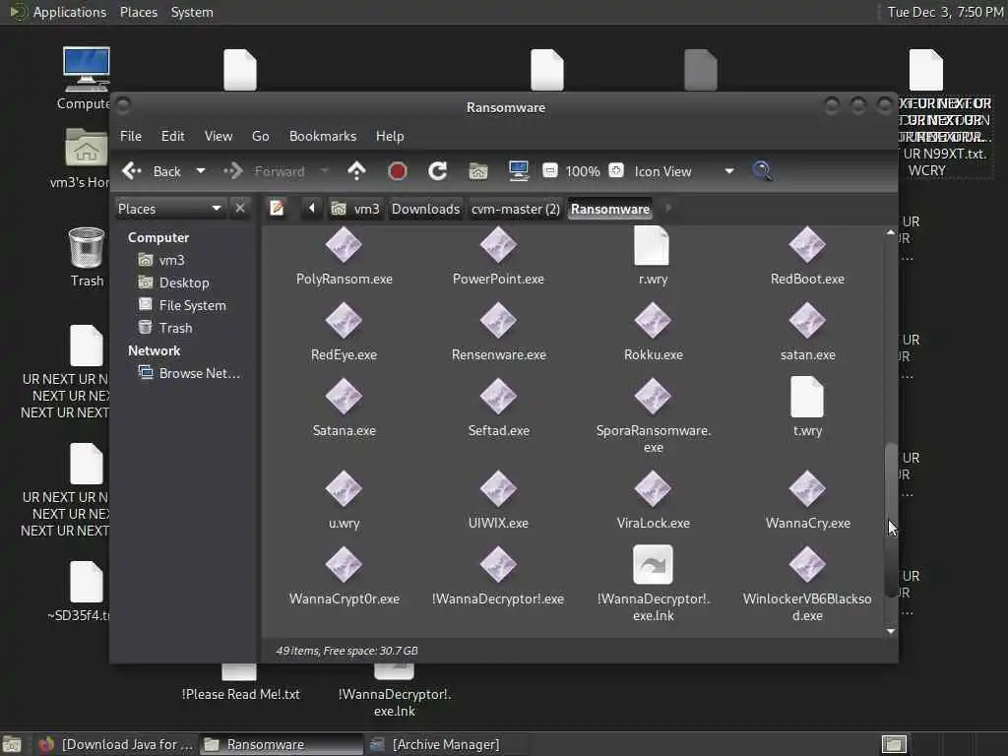1008x756 pixels.
Task: Reload the current folder
Action: point(438,171)
